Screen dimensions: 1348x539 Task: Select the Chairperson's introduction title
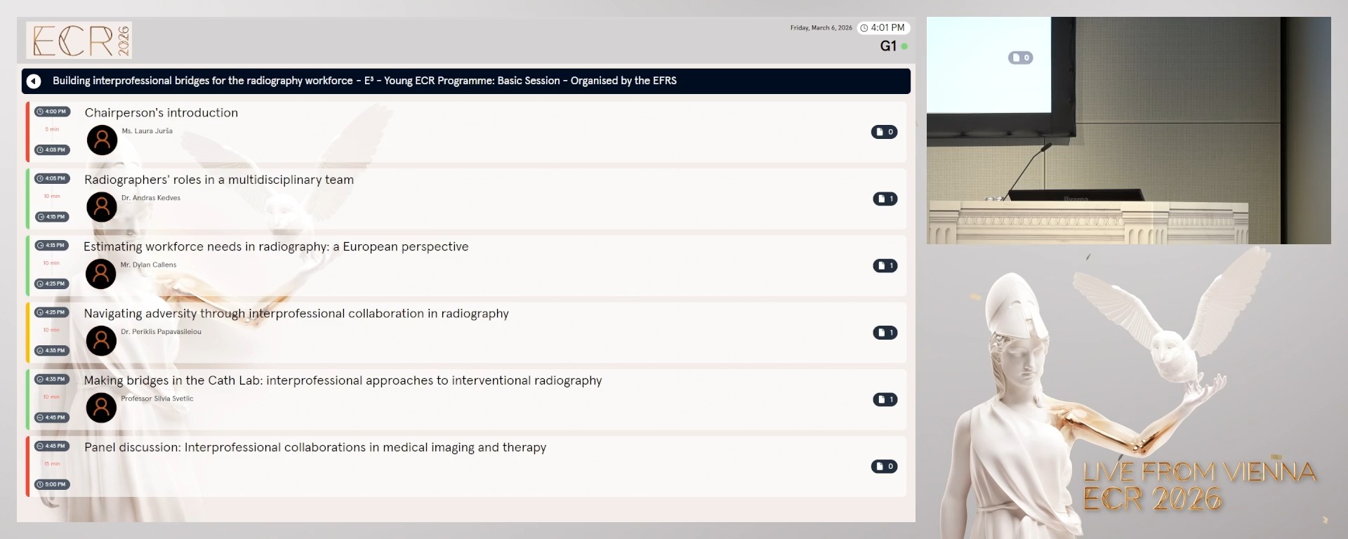161,113
